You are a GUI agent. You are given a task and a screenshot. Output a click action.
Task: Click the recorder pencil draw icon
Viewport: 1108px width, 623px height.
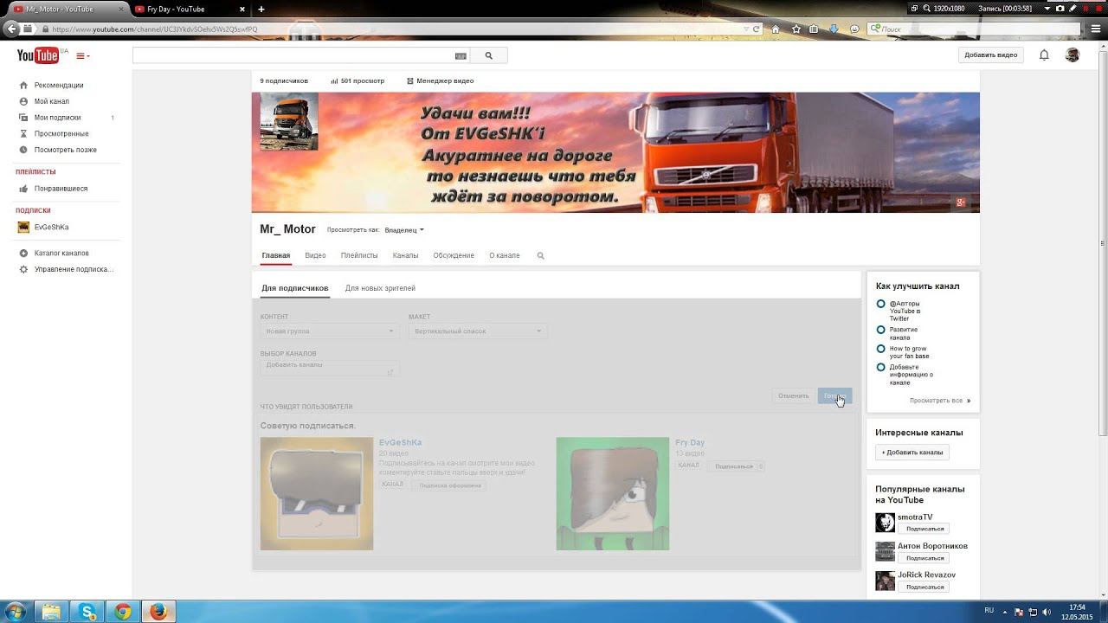coord(1073,8)
